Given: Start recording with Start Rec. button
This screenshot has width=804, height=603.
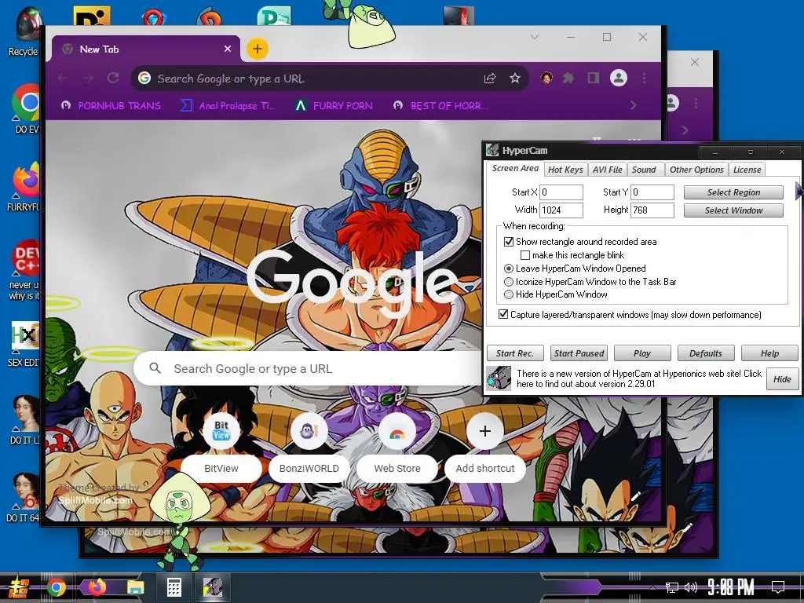Looking at the screenshot, I should coord(515,353).
